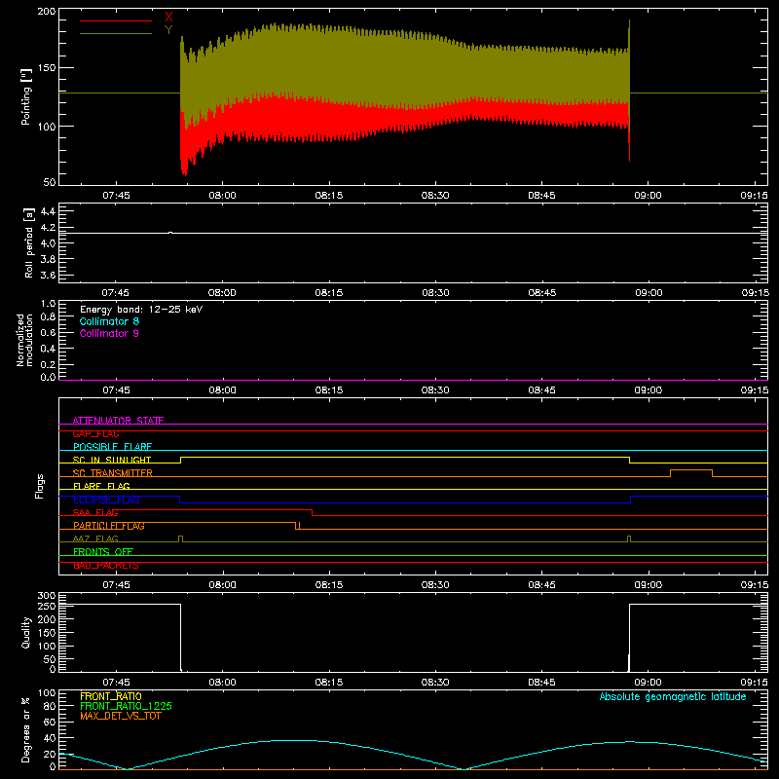This screenshot has width=779, height=779.
Task: Click the 09:00 tick label under Pointing plot
Action: (648, 196)
